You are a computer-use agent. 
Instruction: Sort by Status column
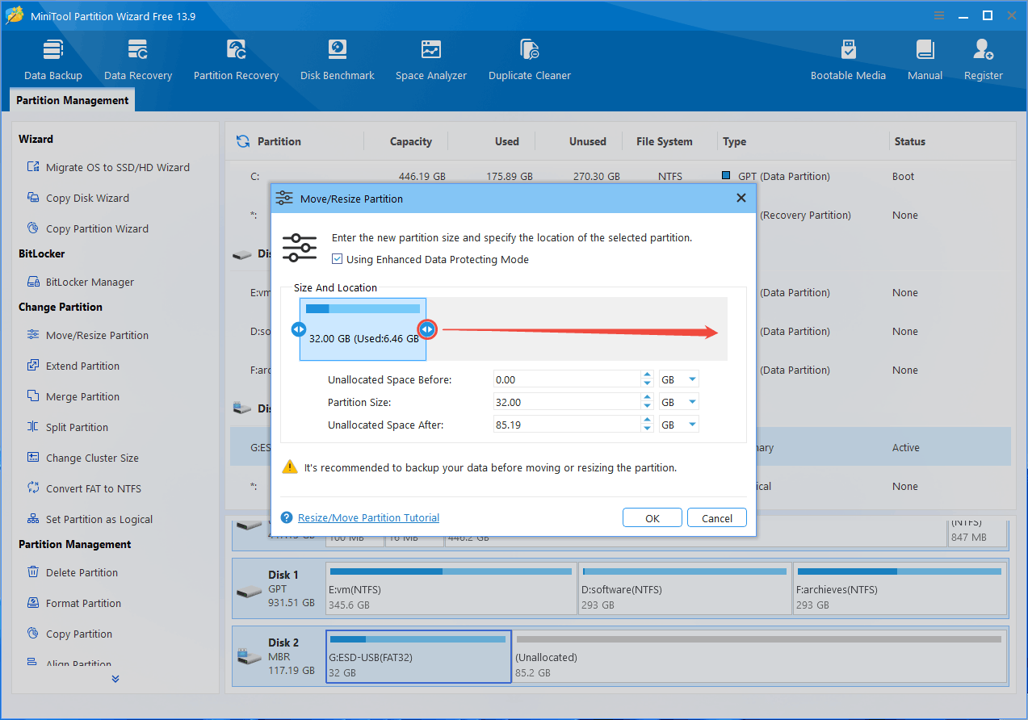909,141
